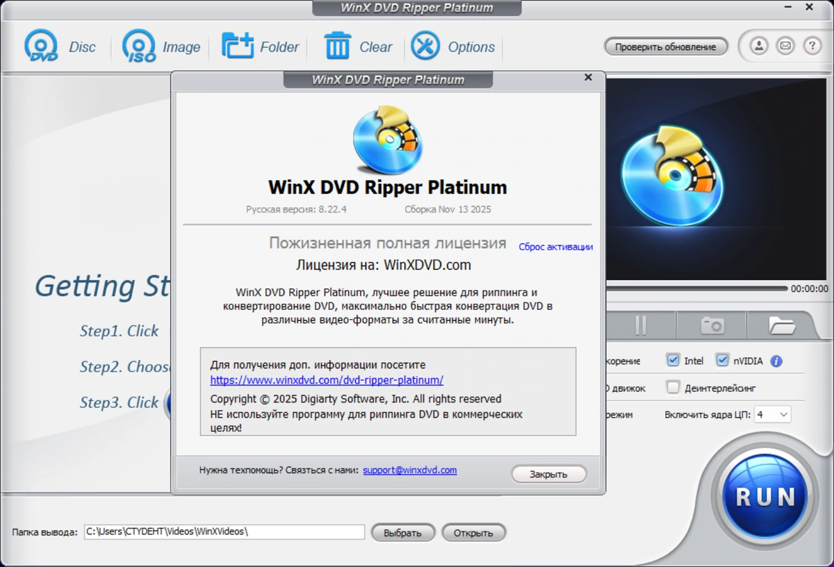
Task: Click Открыть to open output folder
Action: 473,533
